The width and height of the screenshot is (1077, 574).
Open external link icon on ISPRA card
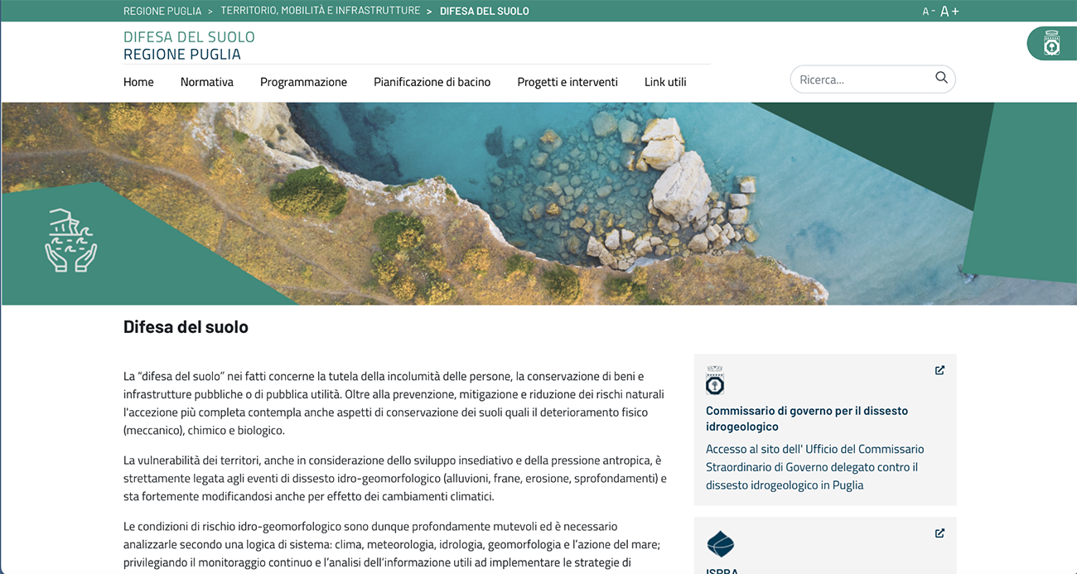coord(939,533)
